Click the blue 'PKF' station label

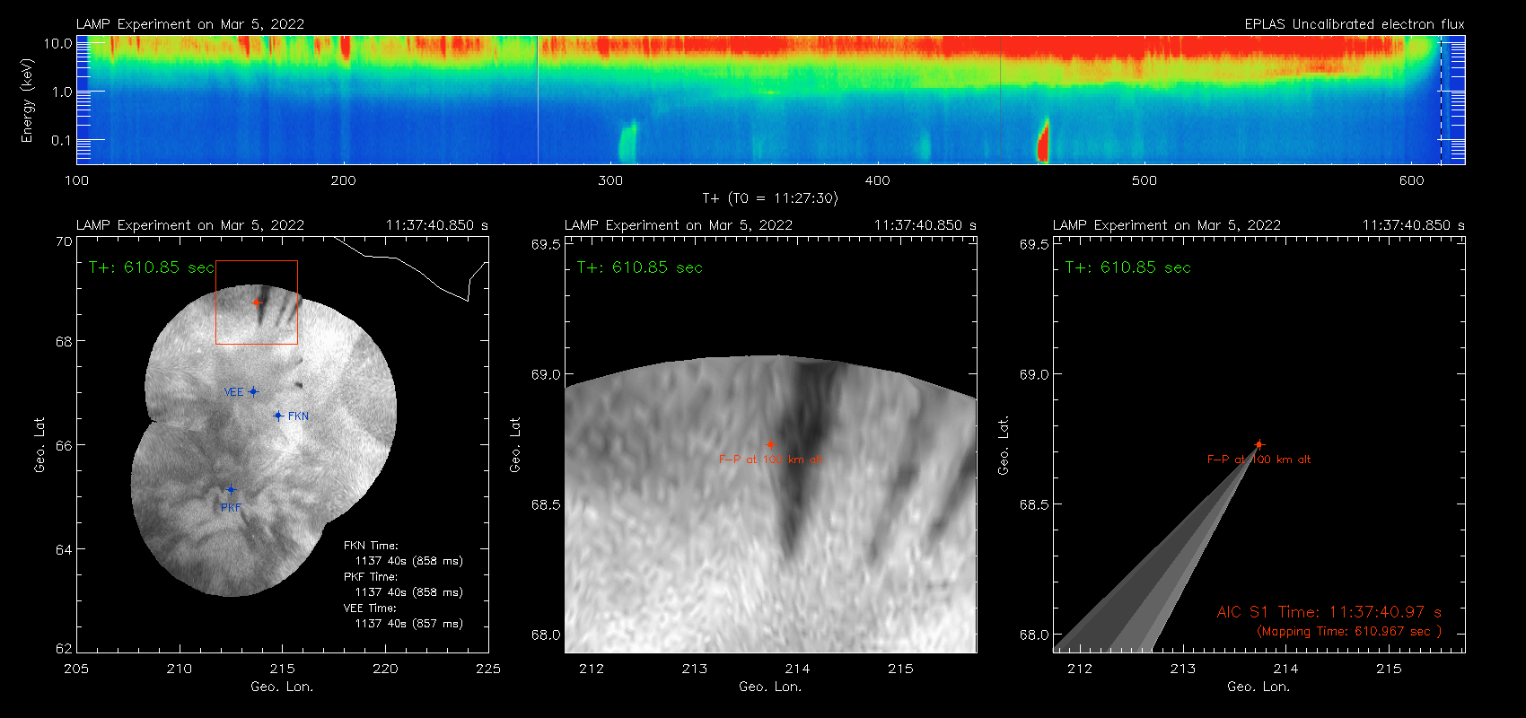click(231, 508)
